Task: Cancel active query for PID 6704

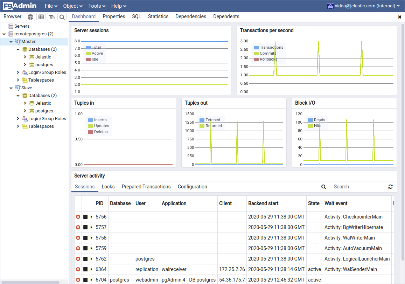Action: click(x=85, y=280)
